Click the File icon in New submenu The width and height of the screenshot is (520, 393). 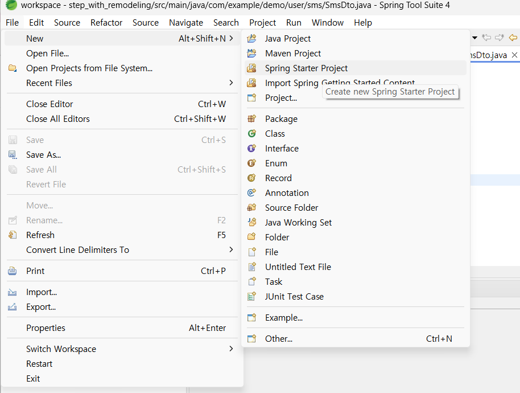click(251, 252)
